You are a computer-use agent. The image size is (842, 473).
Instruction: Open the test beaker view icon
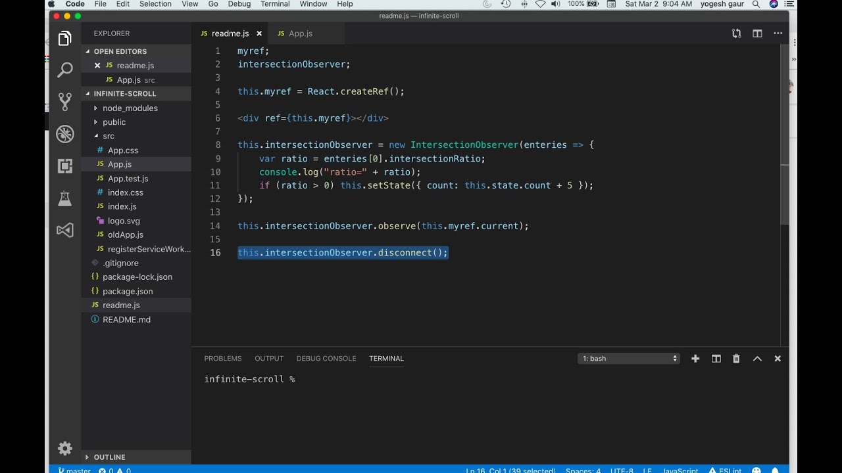pos(64,198)
